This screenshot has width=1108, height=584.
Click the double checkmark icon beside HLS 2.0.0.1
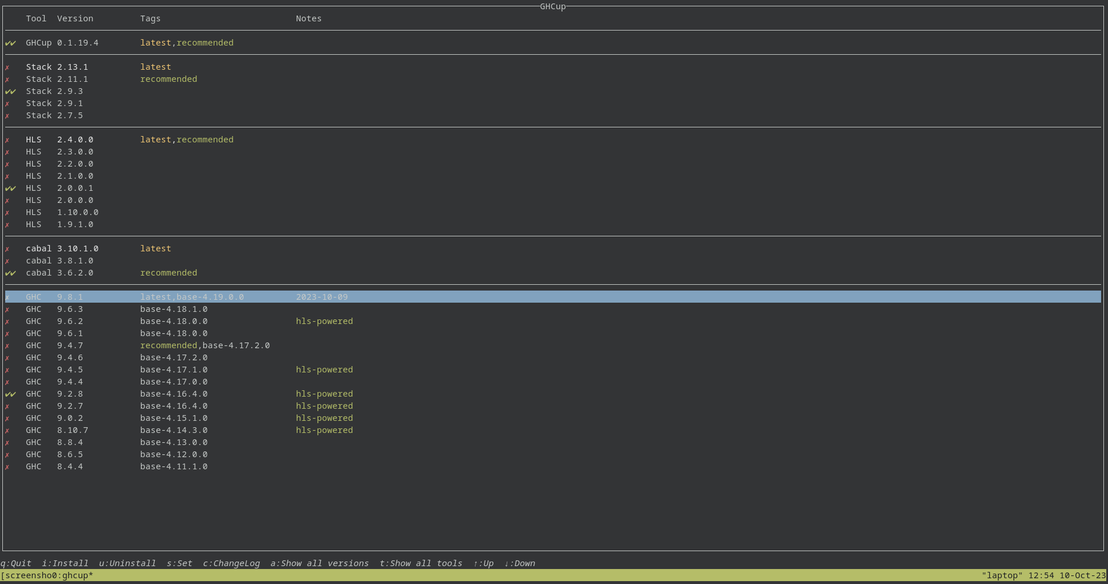pyautogui.click(x=10, y=189)
